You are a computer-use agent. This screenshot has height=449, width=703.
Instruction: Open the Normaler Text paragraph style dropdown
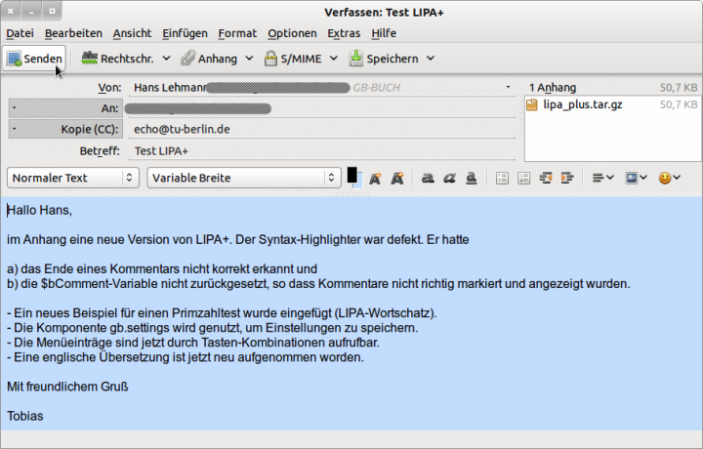pyautogui.click(x=73, y=178)
